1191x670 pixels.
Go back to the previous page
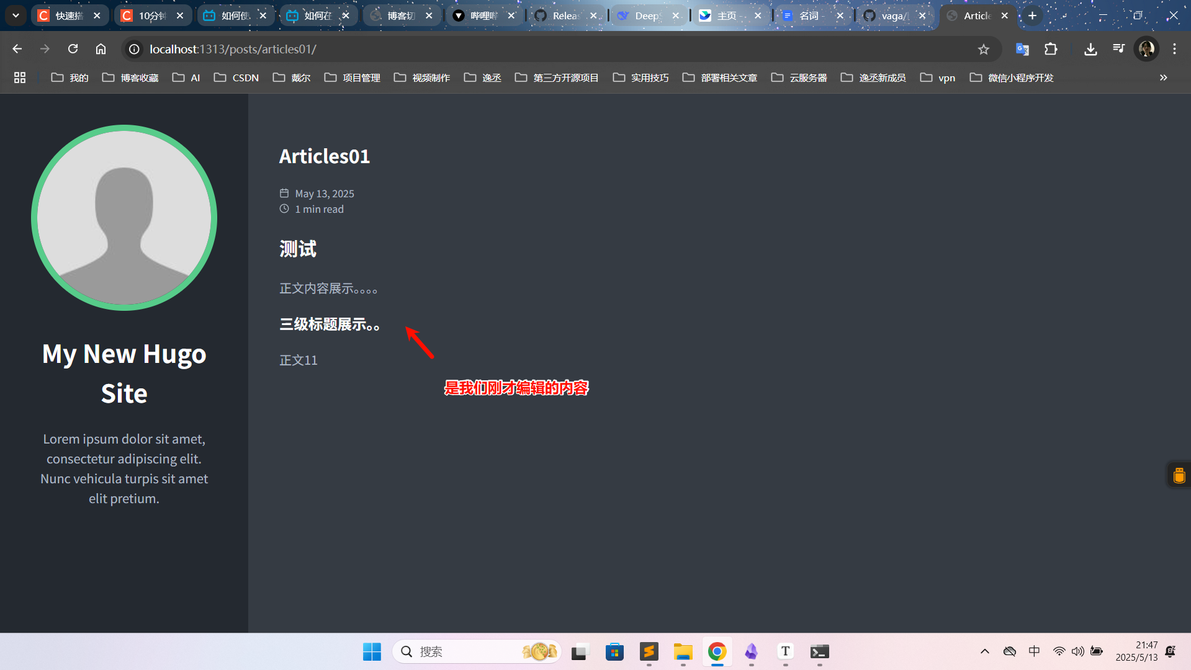pyautogui.click(x=17, y=49)
